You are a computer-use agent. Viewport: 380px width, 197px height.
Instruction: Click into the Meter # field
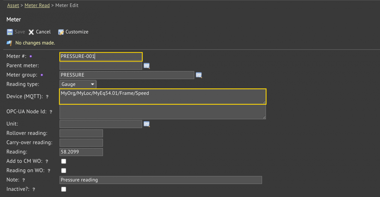pos(101,56)
